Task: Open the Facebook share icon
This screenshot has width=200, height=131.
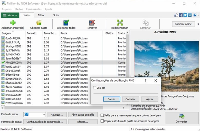Action: coord(181,15)
